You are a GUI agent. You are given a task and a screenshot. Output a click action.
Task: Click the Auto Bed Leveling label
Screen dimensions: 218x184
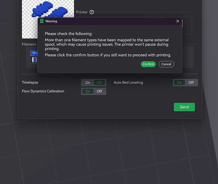click(128, 82)
